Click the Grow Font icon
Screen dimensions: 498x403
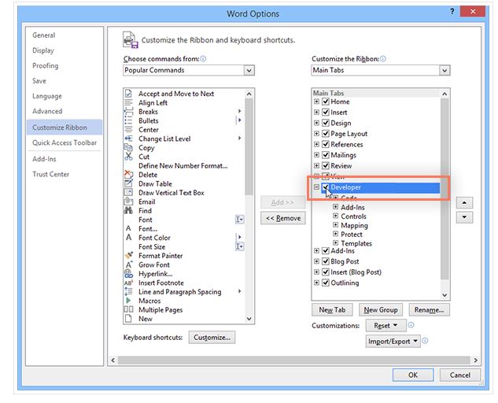point(128,264)
